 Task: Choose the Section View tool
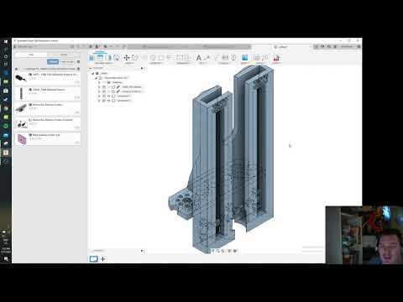pyautogui.click(x=109, y=58)
